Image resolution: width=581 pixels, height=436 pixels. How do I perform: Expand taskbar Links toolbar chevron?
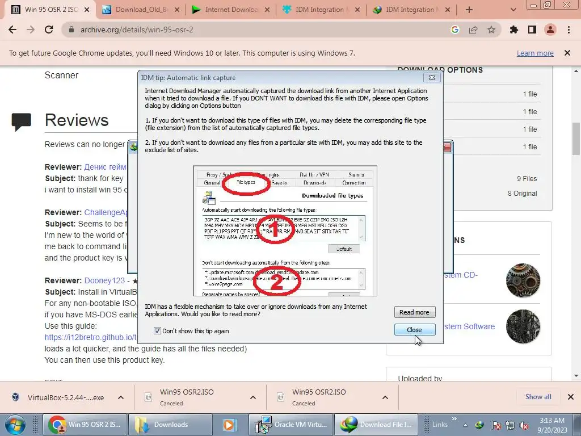click(x=454, y=419)
